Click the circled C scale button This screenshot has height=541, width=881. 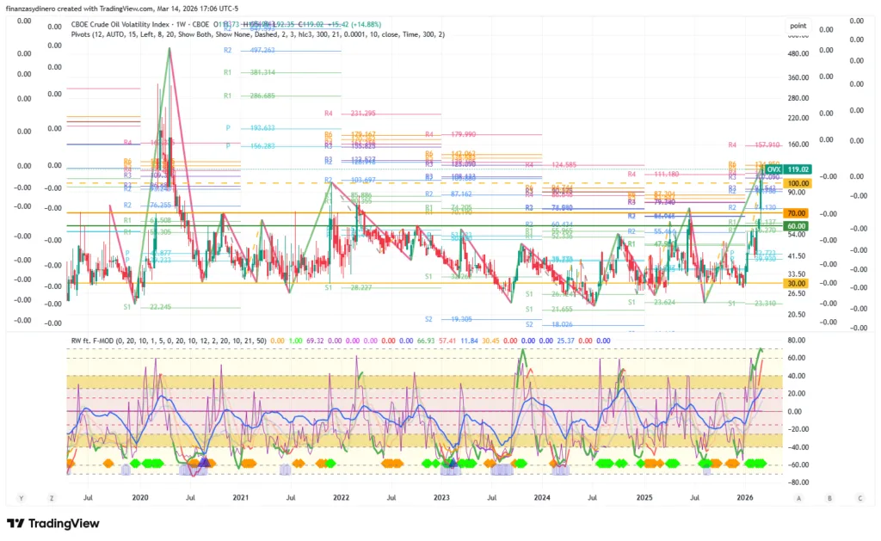(859, 498)
